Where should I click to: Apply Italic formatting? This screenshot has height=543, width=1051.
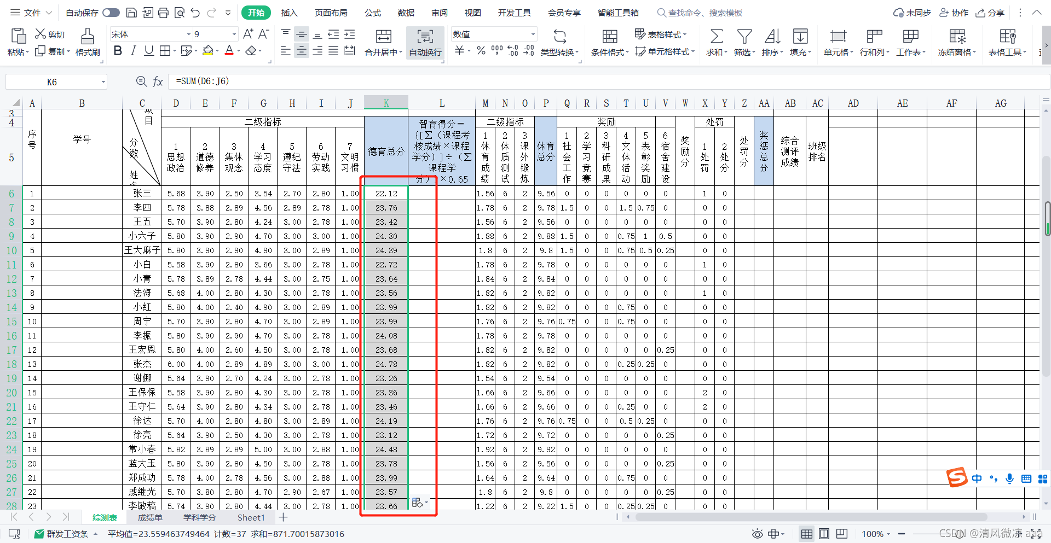tap(133, 51)
